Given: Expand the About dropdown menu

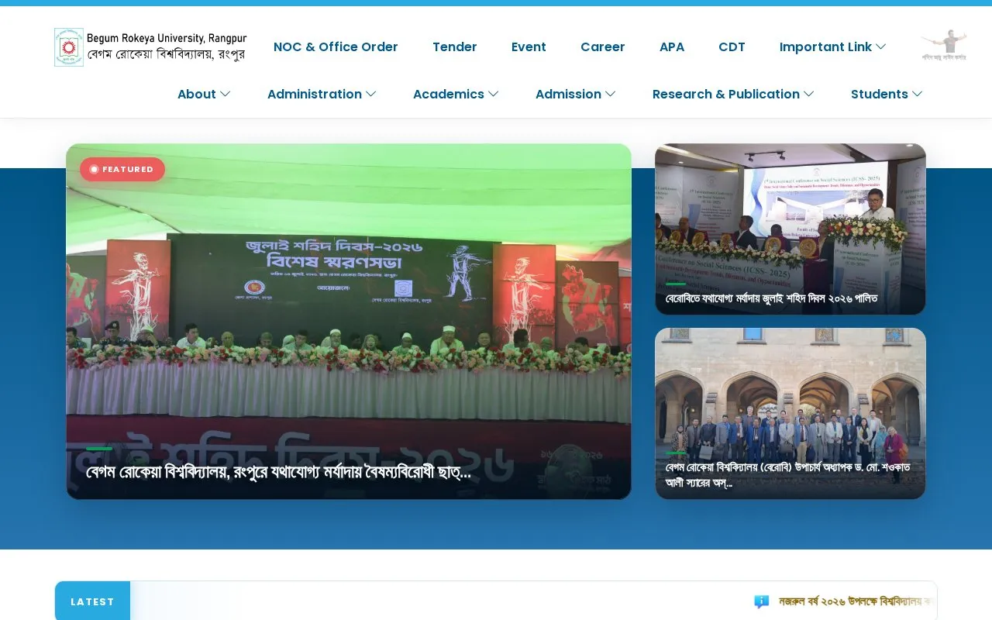Looking at the screenshot, I should click(x=204, y=94).
